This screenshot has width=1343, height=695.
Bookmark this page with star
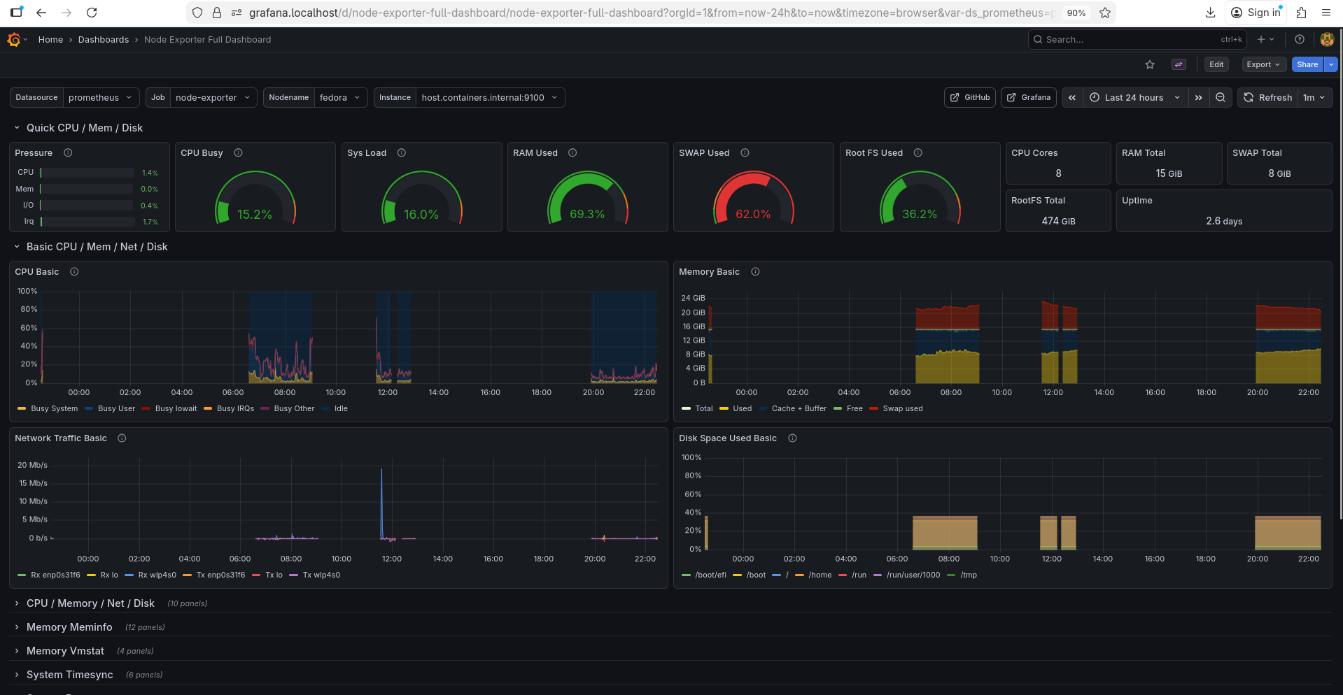point(1105,13)
